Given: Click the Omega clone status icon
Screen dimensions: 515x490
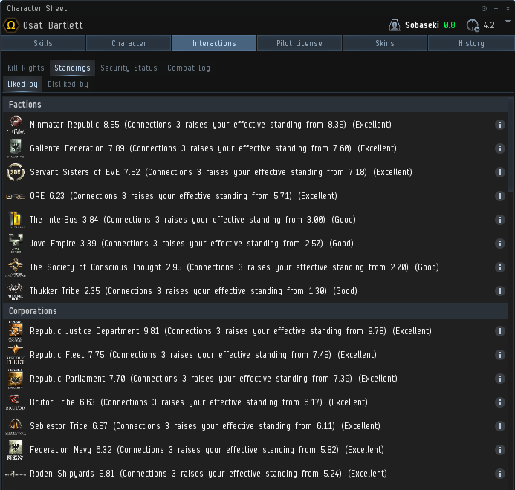Looking at the screenshot, I should [x=11, y=25].
